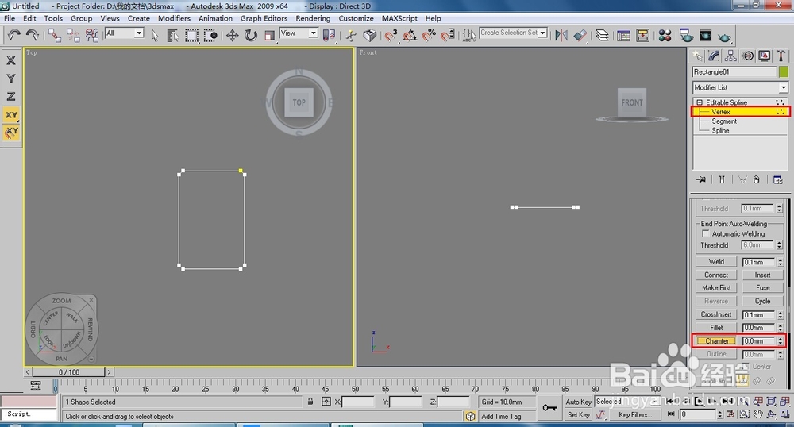Click the highlighted Chamfer button

pyautogui.click(x=716, y=341)
